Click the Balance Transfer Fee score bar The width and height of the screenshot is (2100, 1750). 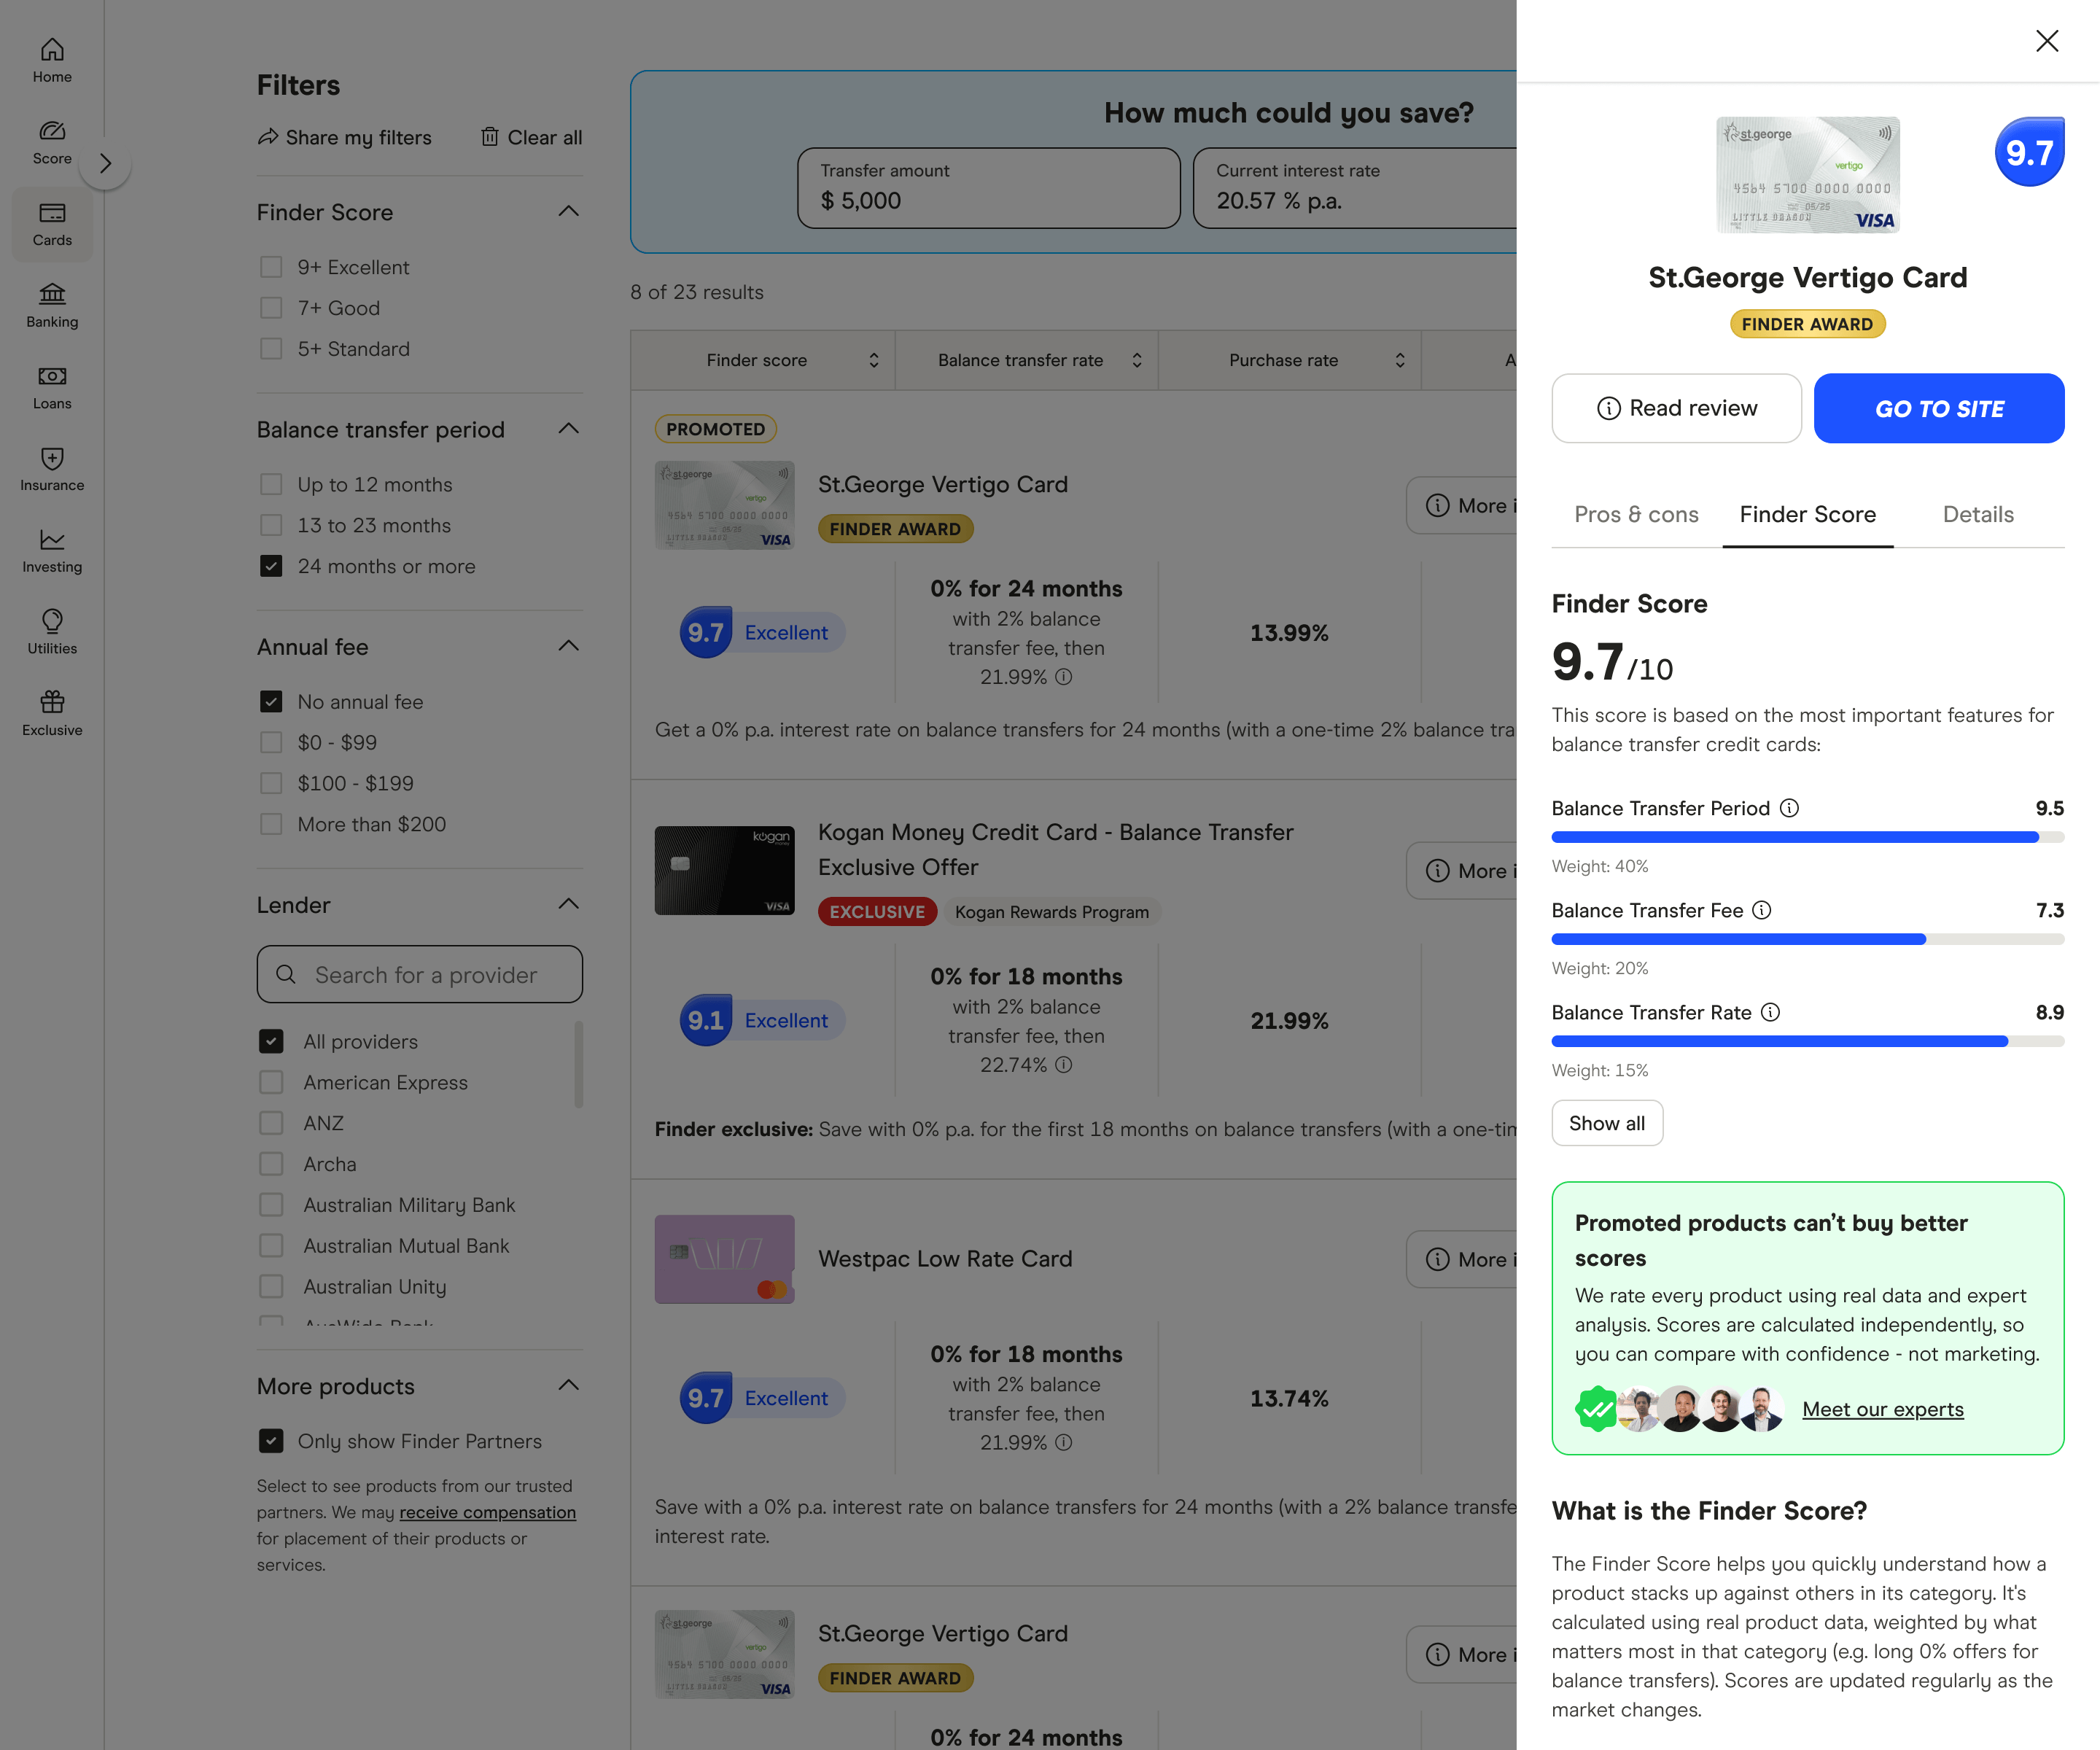(x=1808, y=939)
